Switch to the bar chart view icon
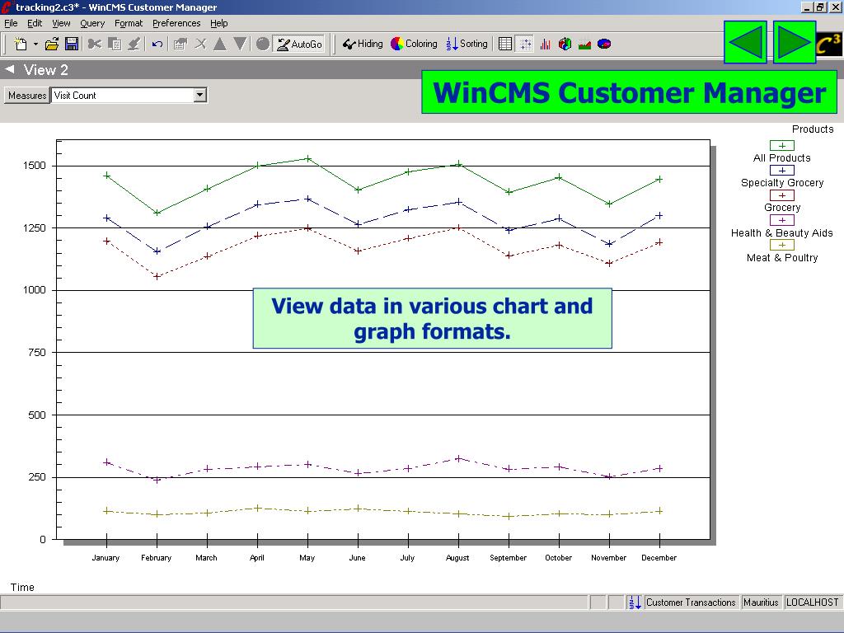 tap(546, 45)
